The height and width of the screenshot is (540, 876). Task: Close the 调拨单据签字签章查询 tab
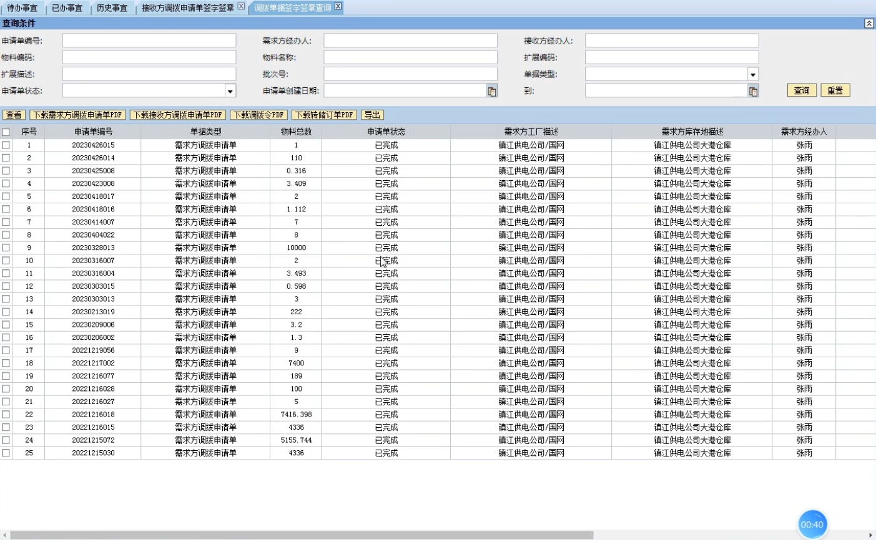coord(338,6)
